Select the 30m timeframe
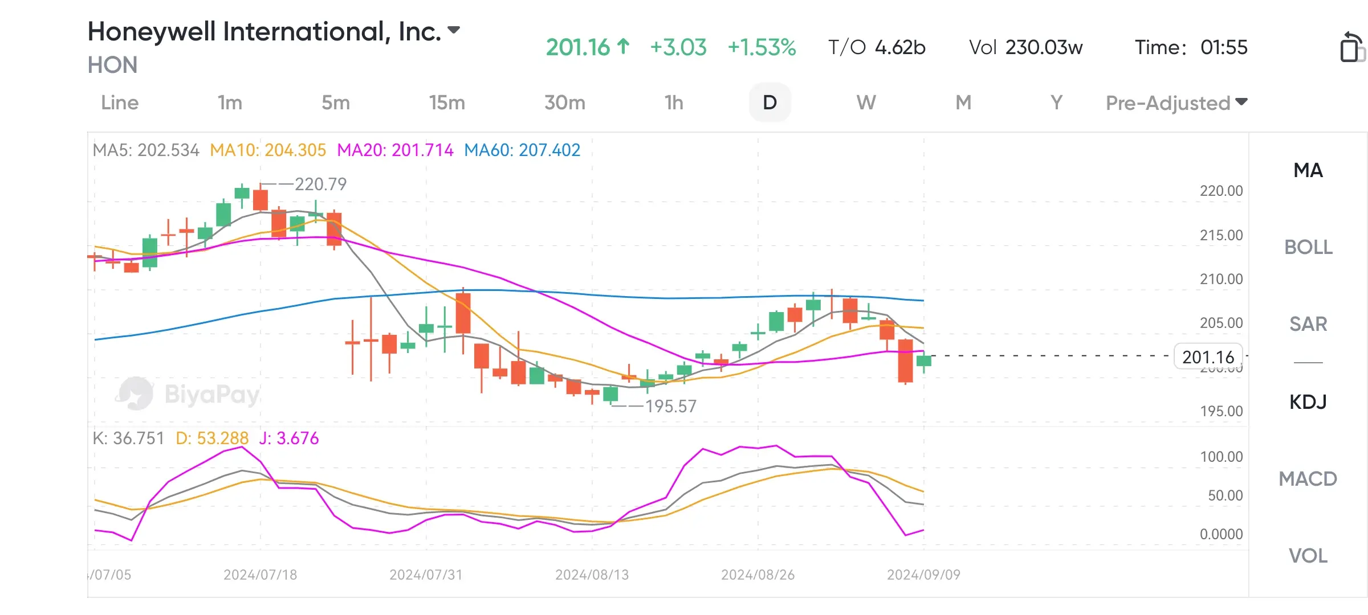 click(564, 102)
